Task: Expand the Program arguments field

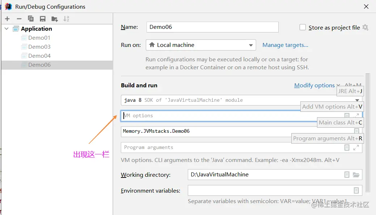Action: coord(356,148)
